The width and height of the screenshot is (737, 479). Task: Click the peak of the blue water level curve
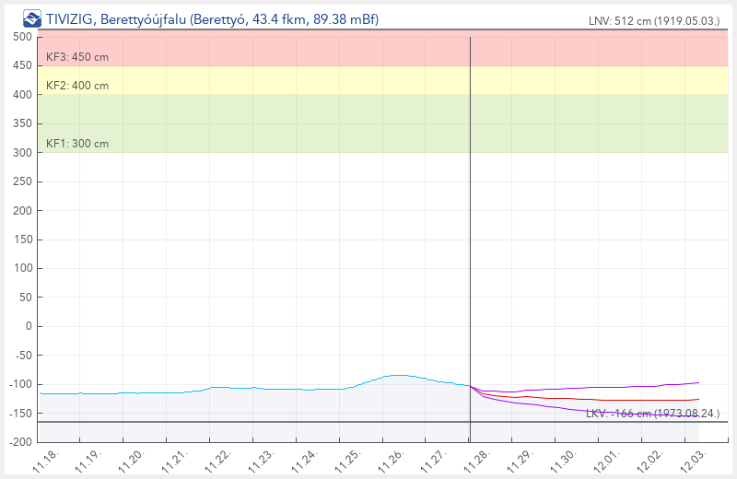396,375
